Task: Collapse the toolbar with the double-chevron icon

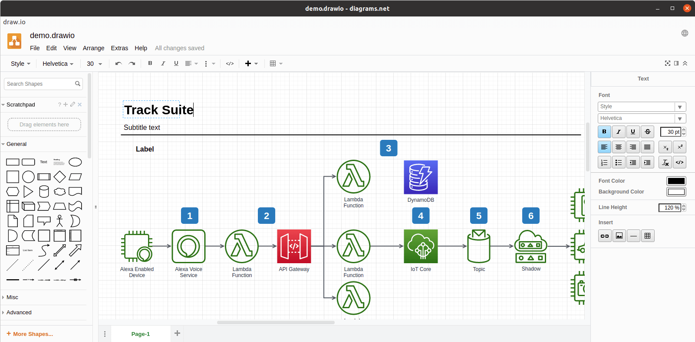Action: point(685,63)
